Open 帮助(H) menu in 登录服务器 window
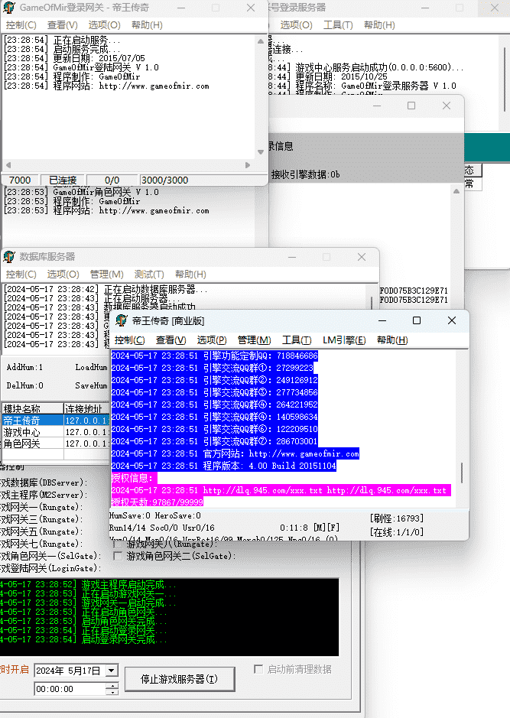The height and width of the screenshot is (718, 510). pyautogui.click(x=379, y=25)
